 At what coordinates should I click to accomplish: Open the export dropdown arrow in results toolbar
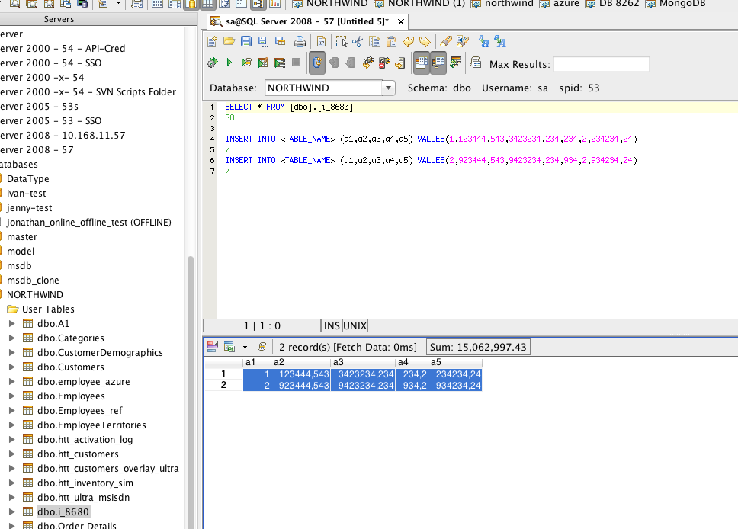(x=245, y=348)
